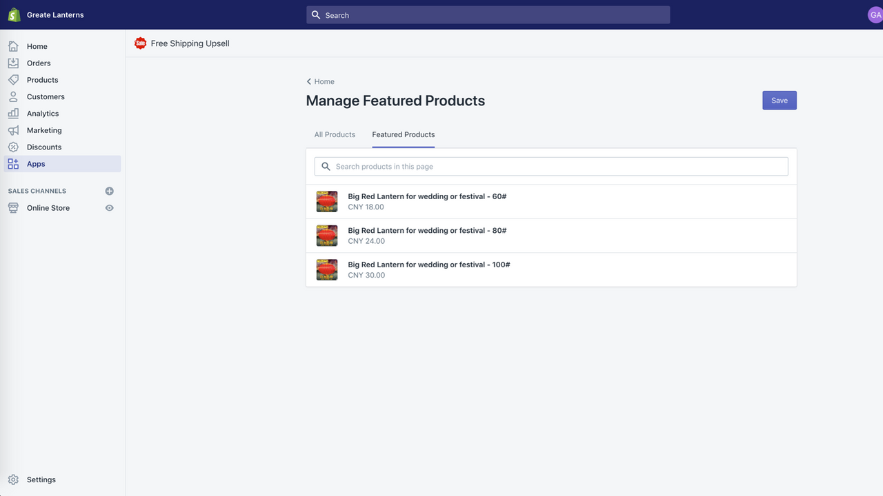Image resolution: width=883 pixels, height=496 pixels.
Task: Click the CNY 18.00 price
Action: [366, 207]
